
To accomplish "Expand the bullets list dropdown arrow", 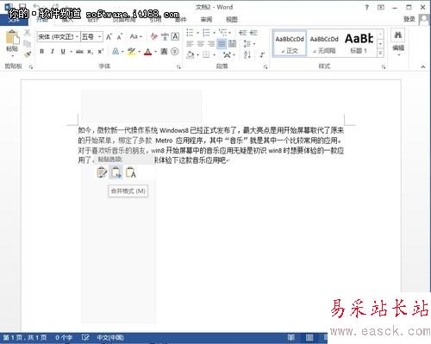I will click(198, 33).
